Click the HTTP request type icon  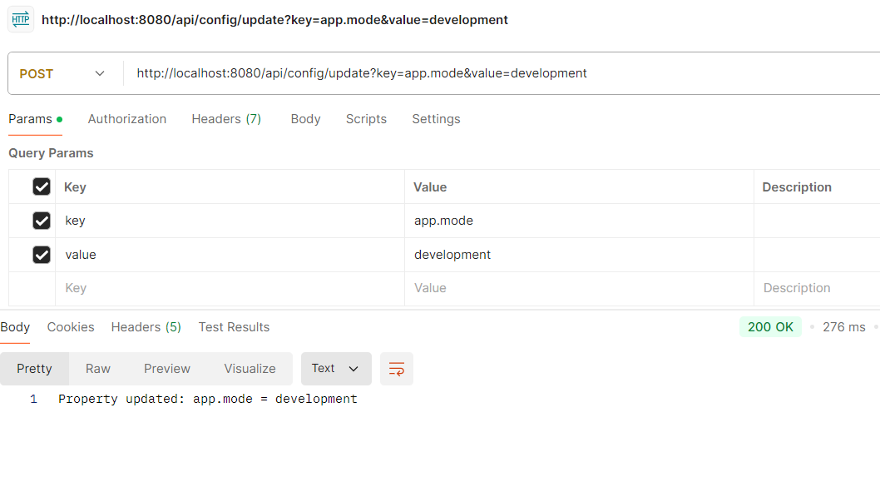(x=21, y=19)
